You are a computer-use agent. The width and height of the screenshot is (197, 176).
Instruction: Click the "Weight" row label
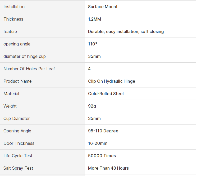pos(10,106)
